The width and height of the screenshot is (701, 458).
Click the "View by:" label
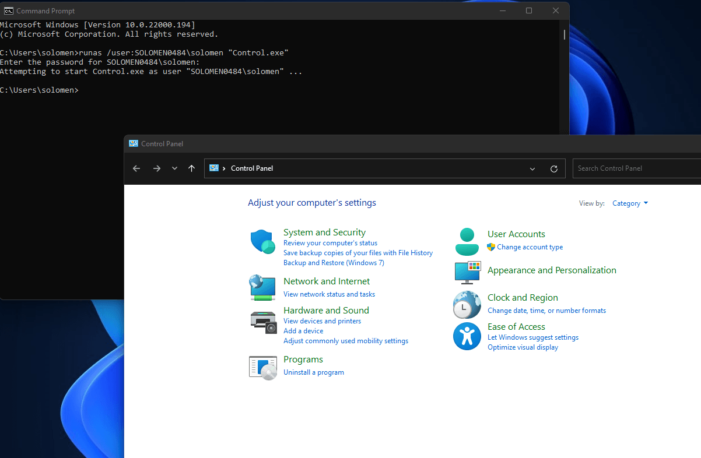pos(591,203)
